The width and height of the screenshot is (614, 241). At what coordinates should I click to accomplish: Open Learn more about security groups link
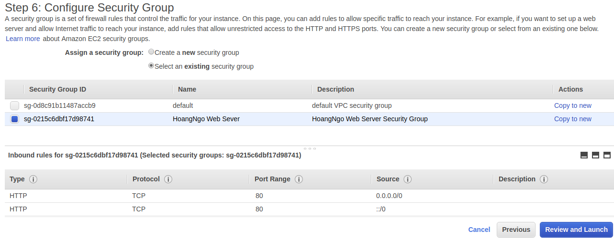(x=23, y=39)
